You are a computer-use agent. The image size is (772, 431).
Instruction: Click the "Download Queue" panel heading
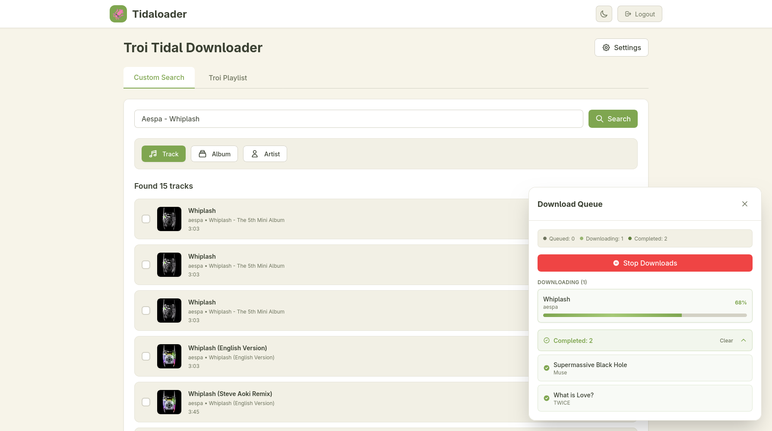click(x=570, y=204)
